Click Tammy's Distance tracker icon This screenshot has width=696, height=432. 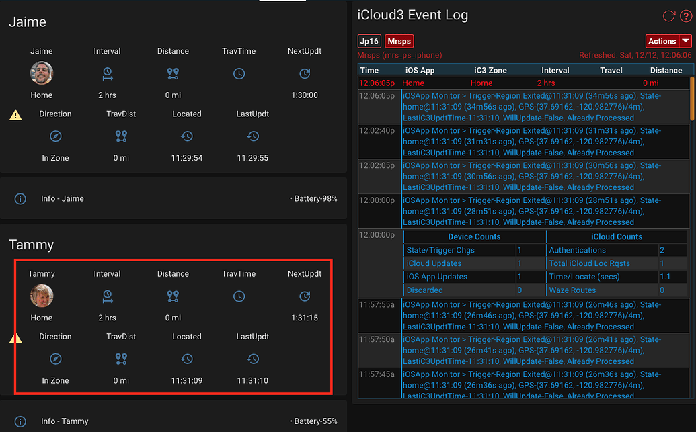[x=172, y=296]
